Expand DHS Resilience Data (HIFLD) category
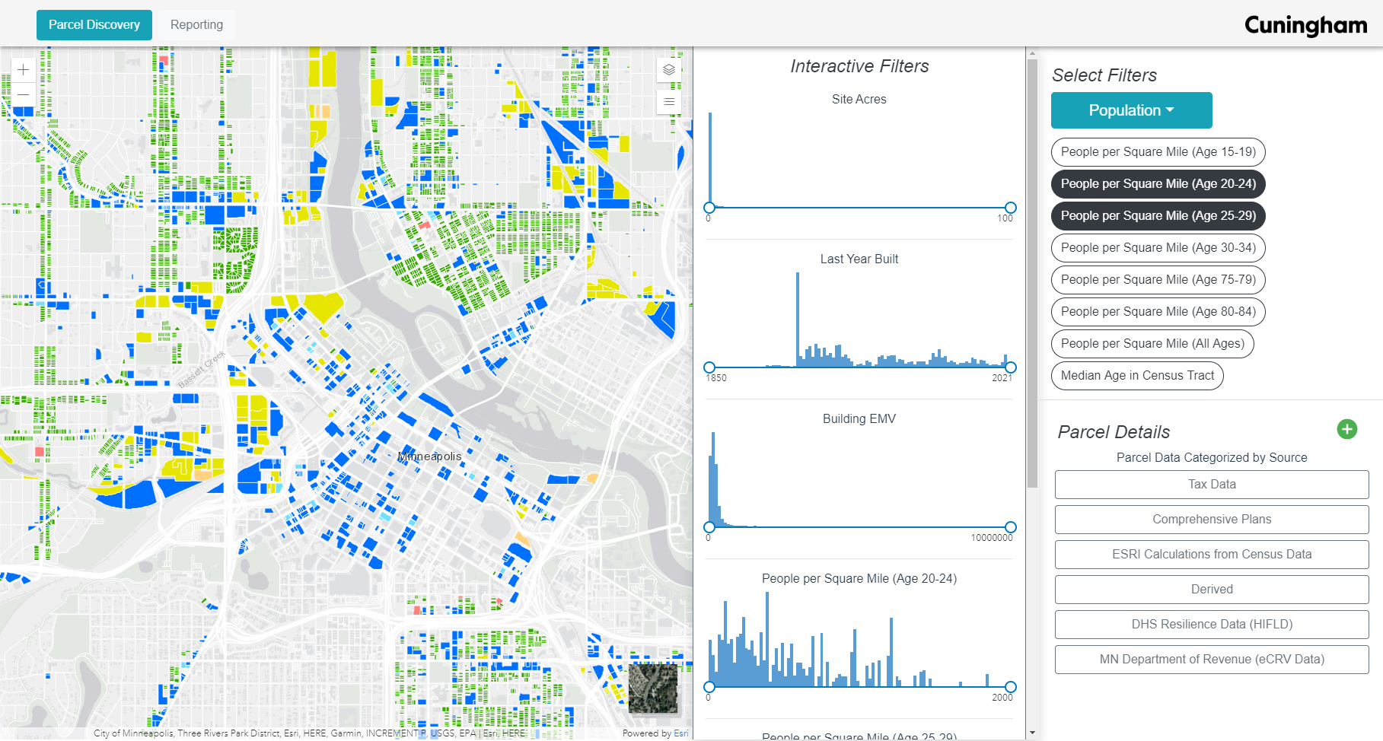This screenshot has width=1383, height=741. coord(1212,625)
